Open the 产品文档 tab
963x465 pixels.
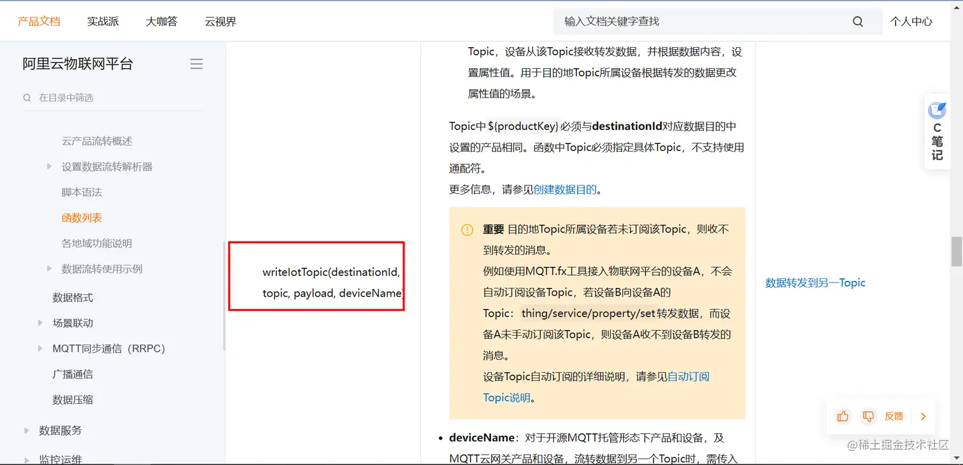(39, 21)
